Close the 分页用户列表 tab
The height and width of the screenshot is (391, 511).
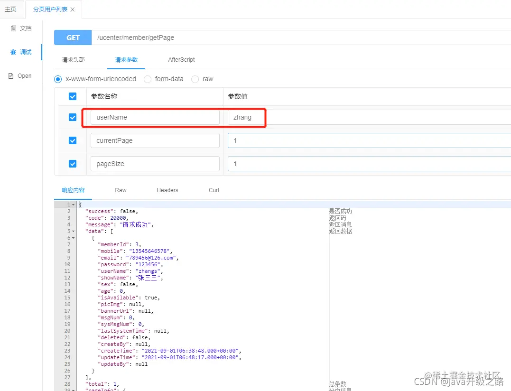pyautogui.click(x=73, y=9)
